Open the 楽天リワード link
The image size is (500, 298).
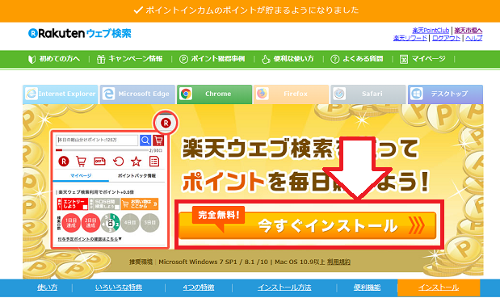(x=410, y=38)
